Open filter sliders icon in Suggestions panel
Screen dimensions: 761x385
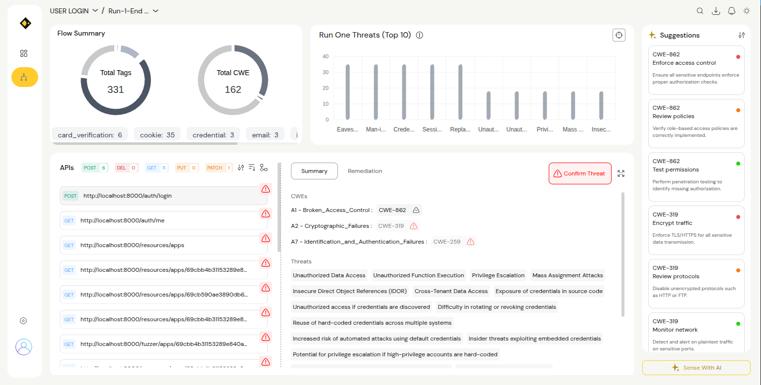tap(741, 35)
